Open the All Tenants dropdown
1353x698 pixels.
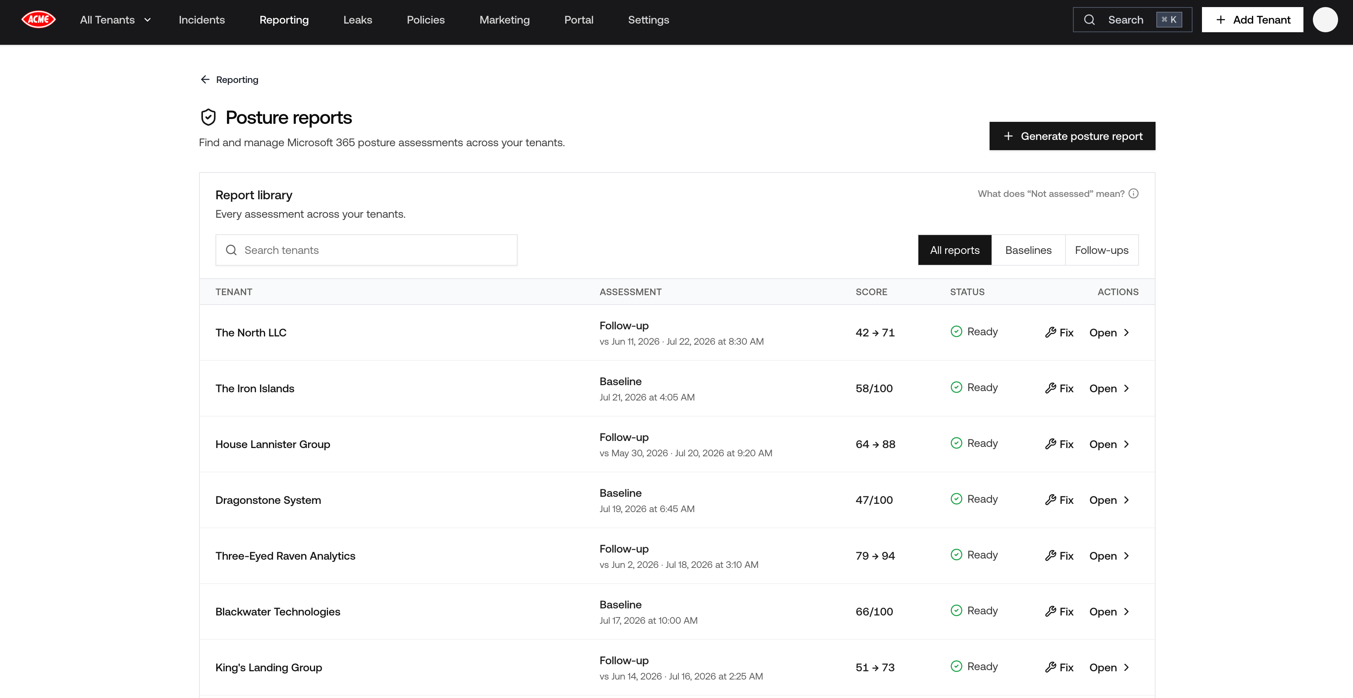[x=116, y=19]
